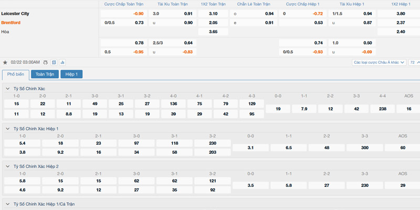The height and width of the screenshot is (210, 420).
Task: Collapse the Tỷ Số Chính Xác Hiệp 1/Cả Trận section
Action: pos(7,204)
